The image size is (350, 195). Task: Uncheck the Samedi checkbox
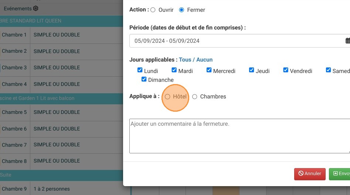(x=328, y=70)
